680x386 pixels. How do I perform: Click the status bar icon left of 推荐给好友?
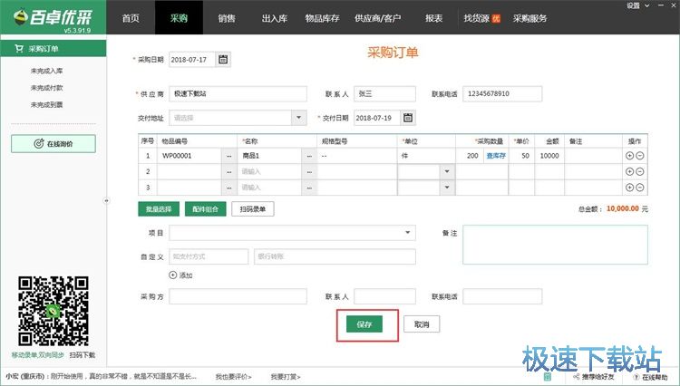point(548,376)
